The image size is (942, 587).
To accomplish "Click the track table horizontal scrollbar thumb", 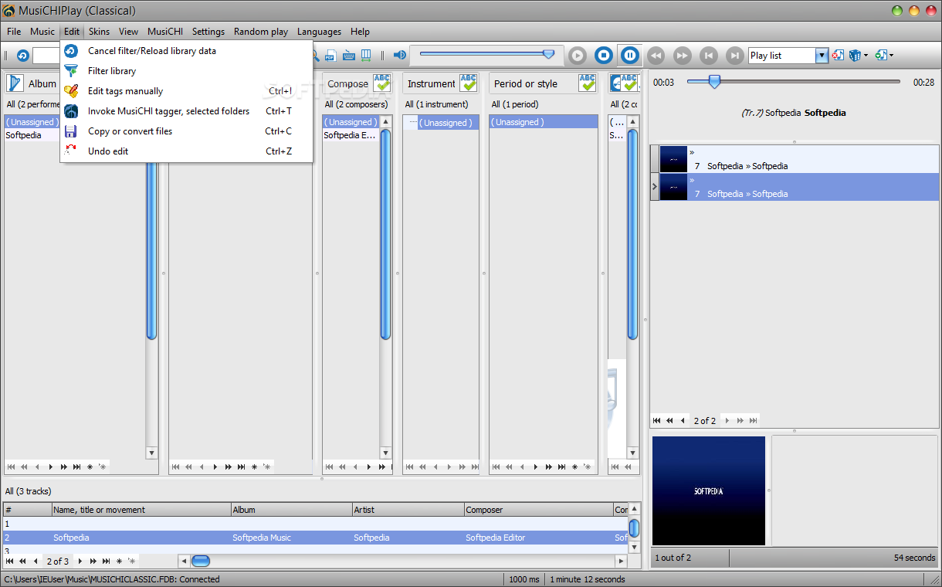I will click(201, 562).
